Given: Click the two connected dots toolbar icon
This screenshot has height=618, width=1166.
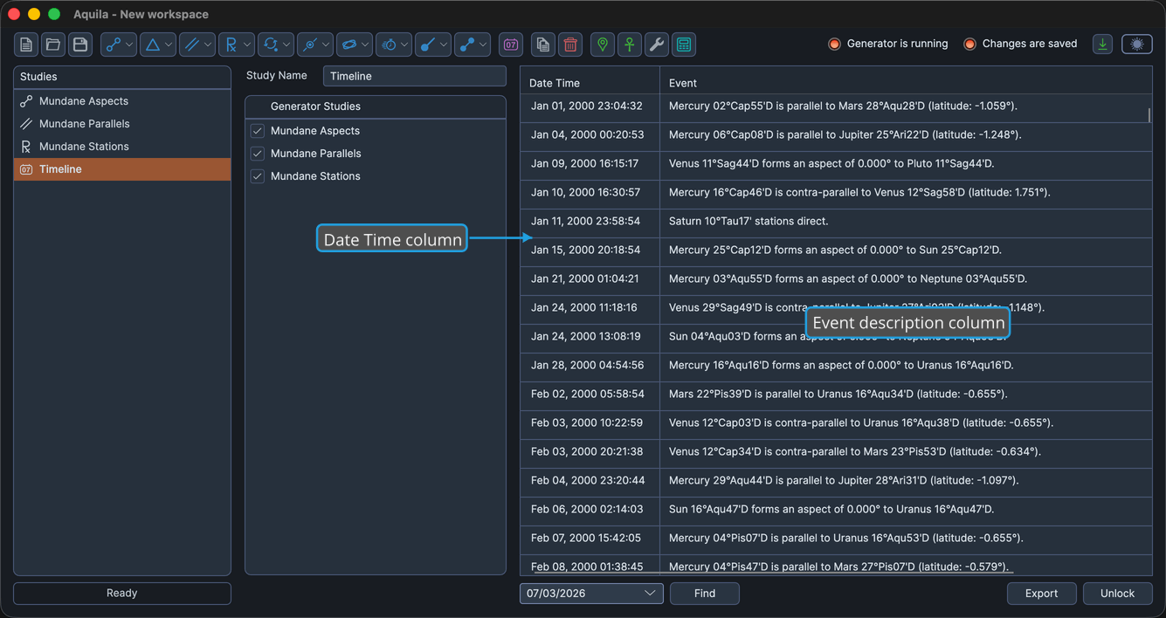Looking at the screenshot, I should [x=466, y=45].
